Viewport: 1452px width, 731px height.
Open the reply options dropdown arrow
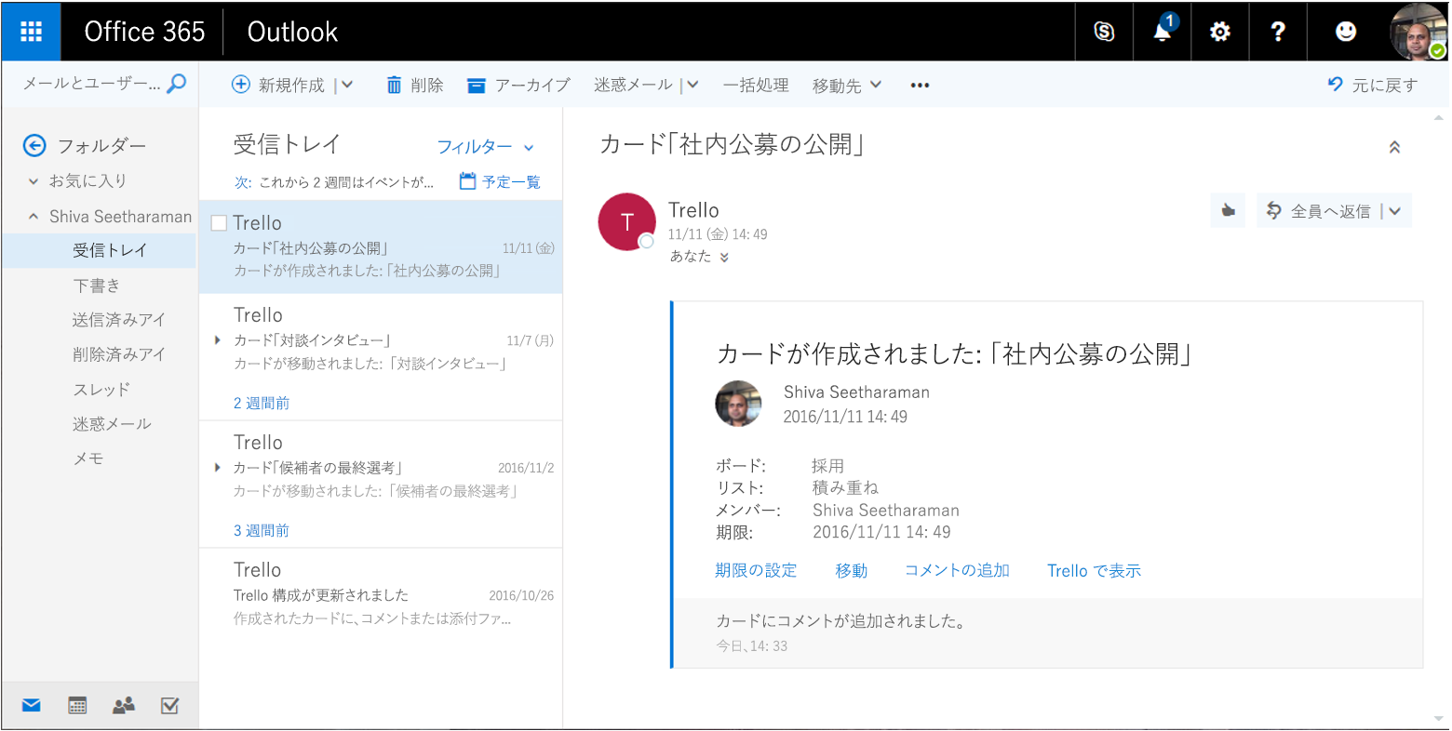point(1395,211)
